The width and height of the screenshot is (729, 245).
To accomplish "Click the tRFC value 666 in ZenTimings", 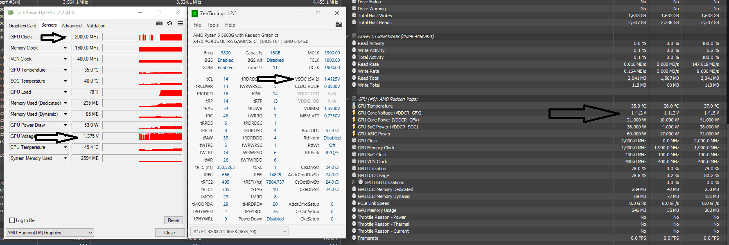I will click(226, 175).
